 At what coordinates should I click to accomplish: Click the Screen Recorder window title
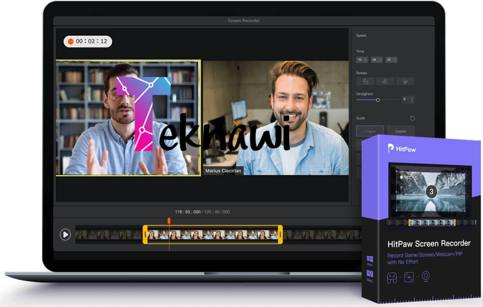coord(243,21)
